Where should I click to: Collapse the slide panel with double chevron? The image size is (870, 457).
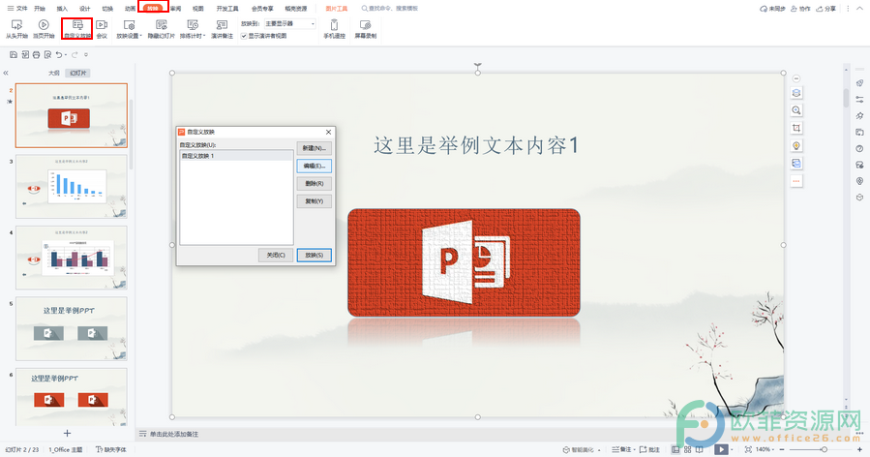pos(6,73)
